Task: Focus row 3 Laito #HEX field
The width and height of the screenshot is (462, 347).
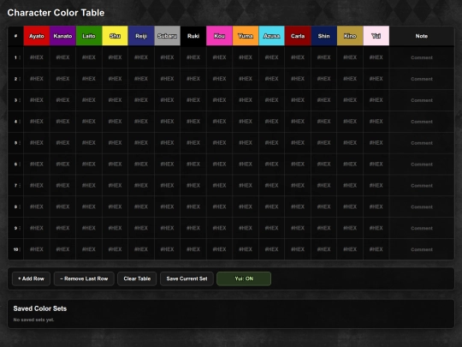Action: point(89,100)
